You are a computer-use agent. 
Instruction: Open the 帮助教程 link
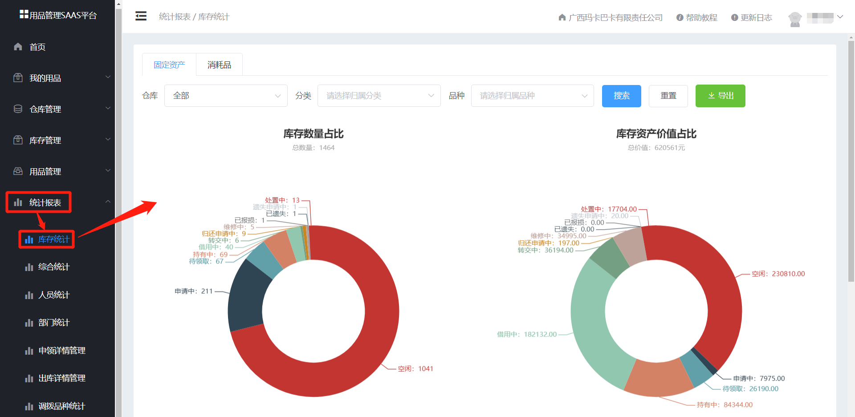tap(701, 17)
